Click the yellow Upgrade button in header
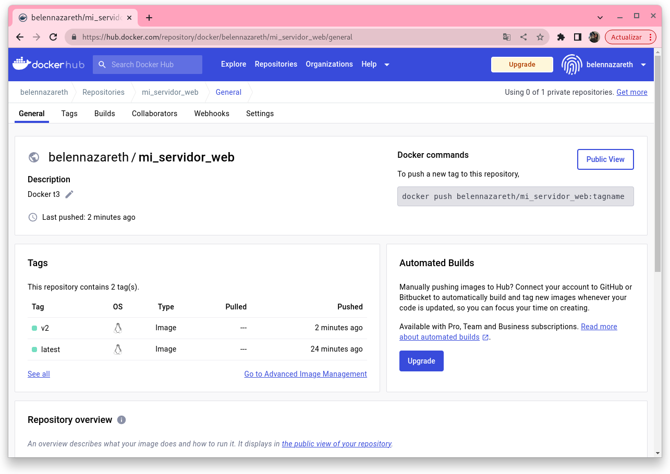The image size is (670, 474). (522, 65)
